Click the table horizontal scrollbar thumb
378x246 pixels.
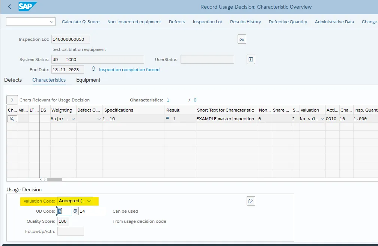(x=54, y=180)
